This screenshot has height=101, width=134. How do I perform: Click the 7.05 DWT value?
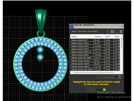tap(108, 46)
